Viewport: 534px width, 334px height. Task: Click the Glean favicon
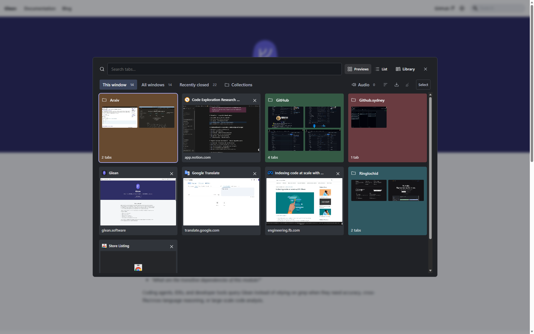click(104, 173)
